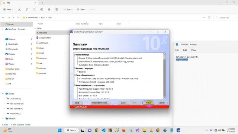Screen dimensions: 238x134
Task: Open Desktop in quick access
Action: tap(12, 39)
